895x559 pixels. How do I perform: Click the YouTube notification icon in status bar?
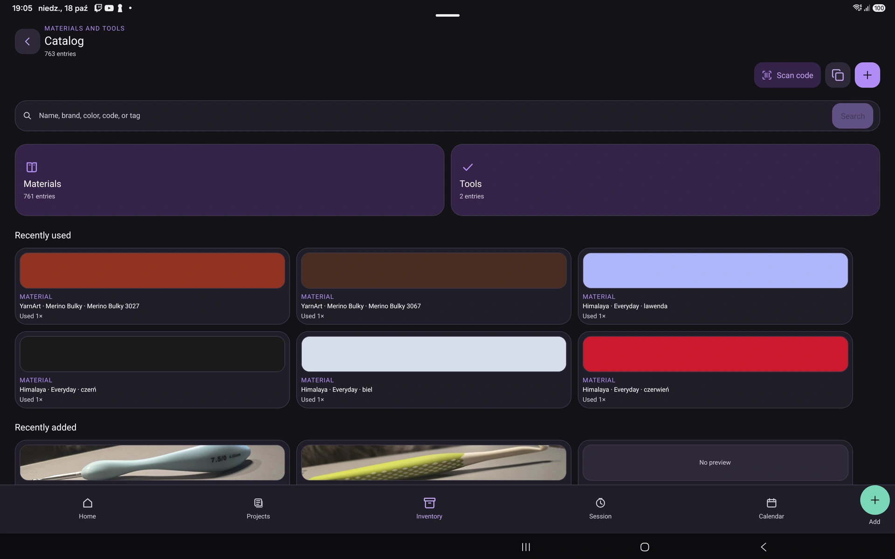(x=109, y=8)
